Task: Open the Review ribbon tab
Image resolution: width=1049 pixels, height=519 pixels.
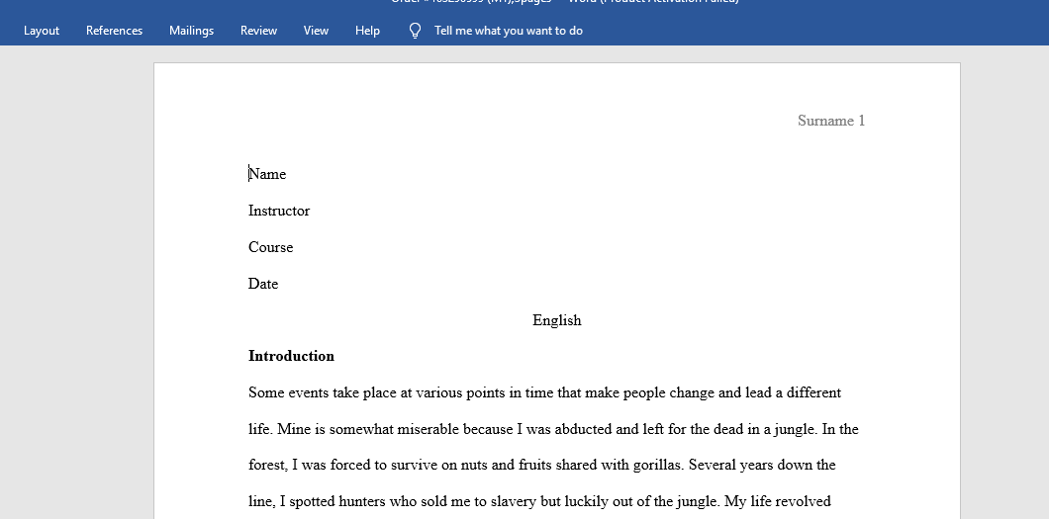Action: pos(259,31)
